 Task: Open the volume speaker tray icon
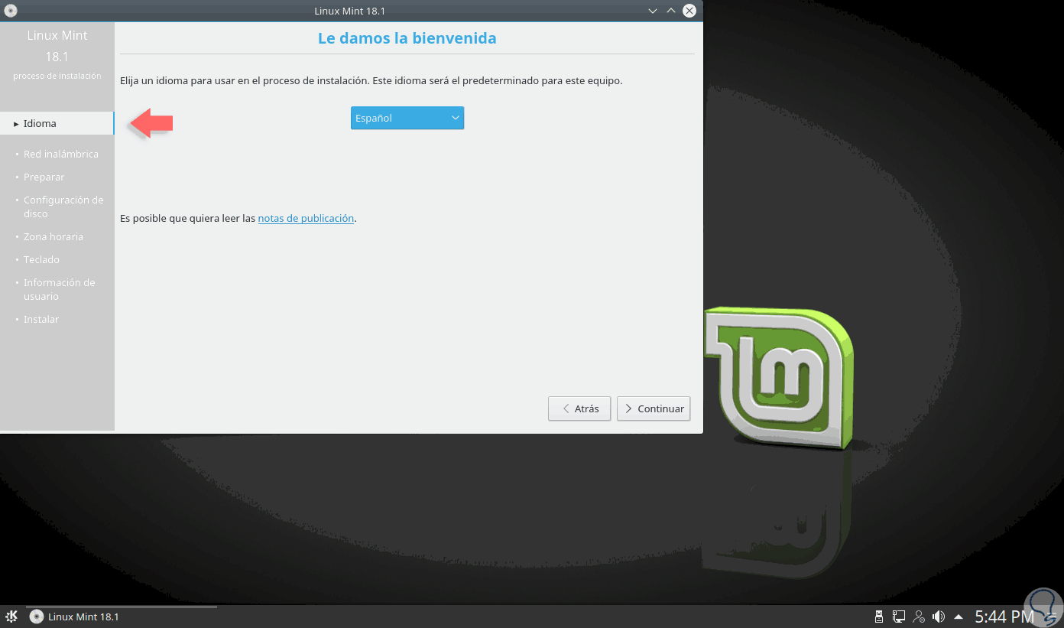point(939,616)
